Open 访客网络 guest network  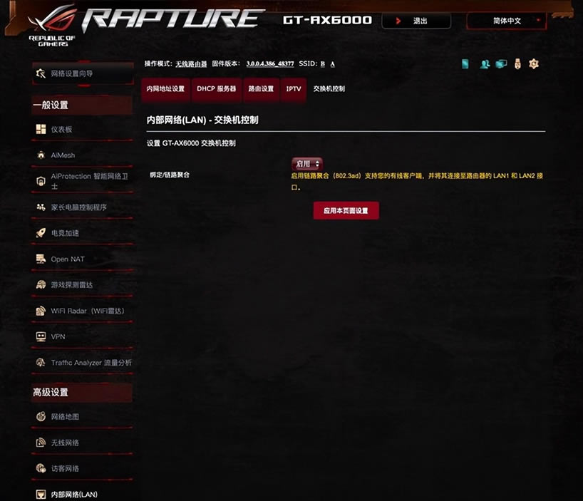click(83, 468)
